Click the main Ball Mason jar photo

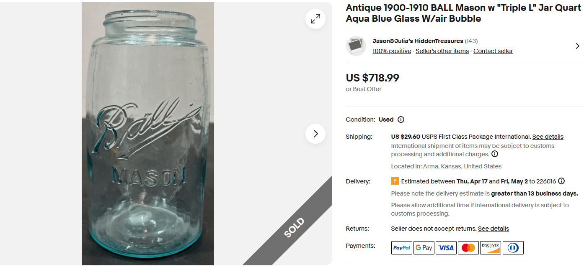pyautogui.click(x=147, y=134)
